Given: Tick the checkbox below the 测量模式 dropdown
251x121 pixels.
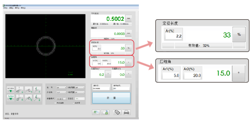Looking at the screenshot, I should (x=55, y=103).
